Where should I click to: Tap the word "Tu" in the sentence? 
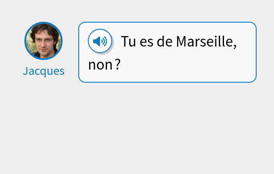click(128, 42)
